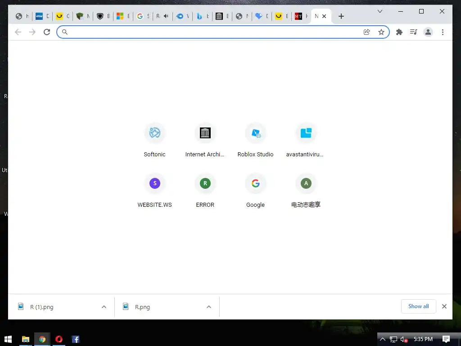
Task: Expand options for R (1).png download
Action: pos(104,307)
